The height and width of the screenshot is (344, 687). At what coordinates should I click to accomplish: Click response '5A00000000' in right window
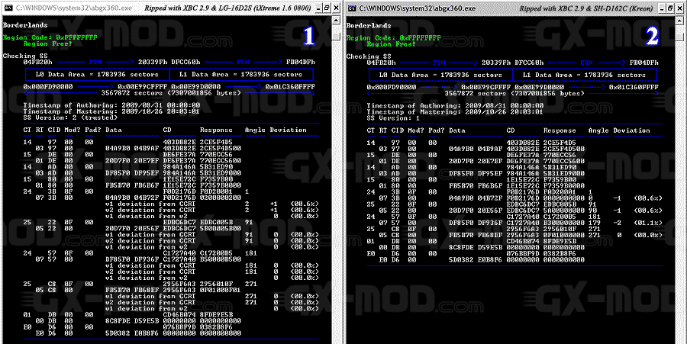(564, 210)
